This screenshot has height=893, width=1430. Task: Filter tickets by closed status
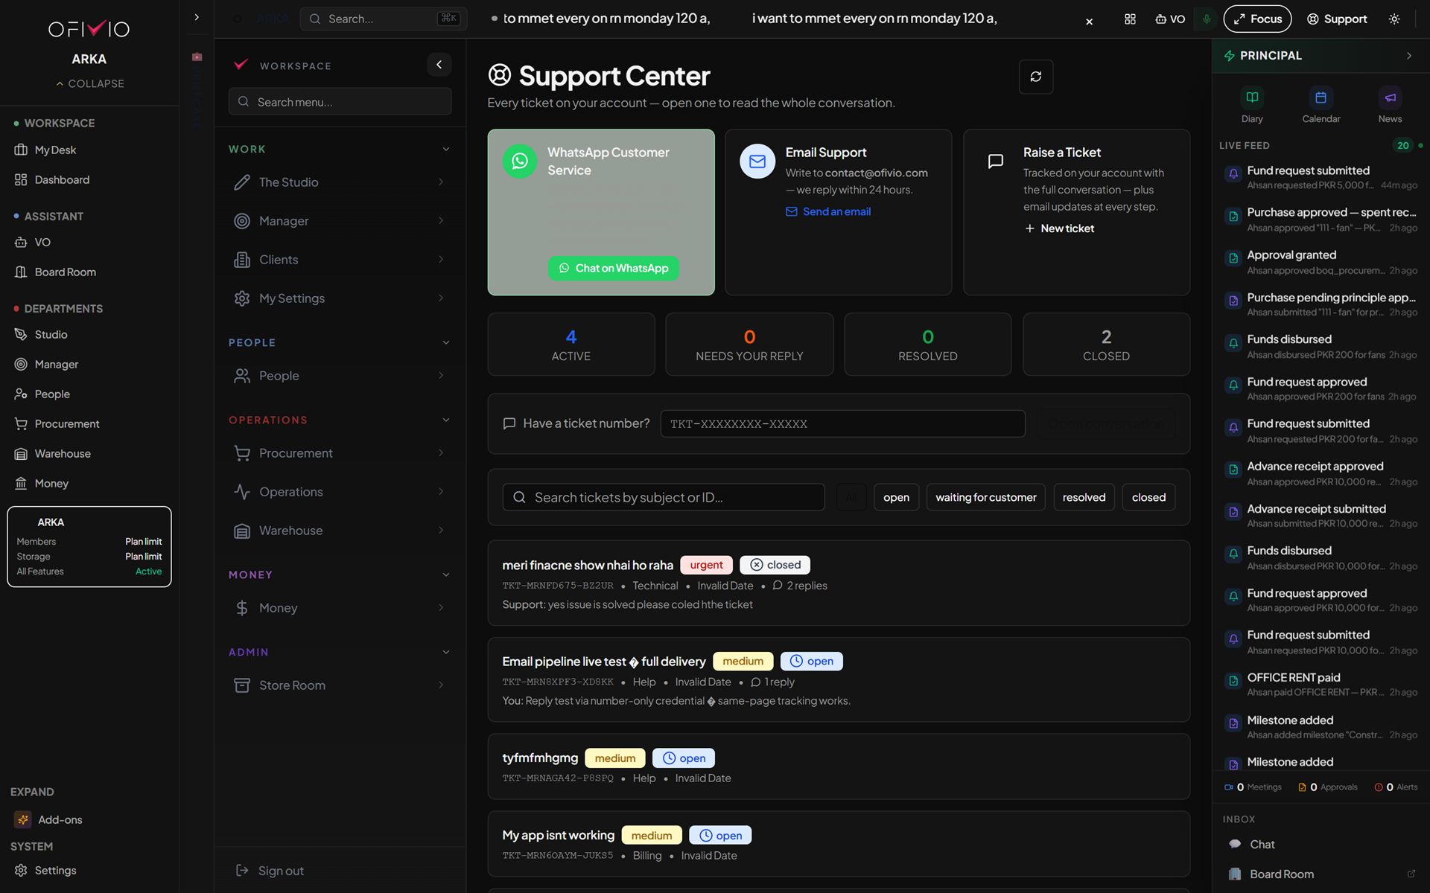click(x=1148, y=497)
